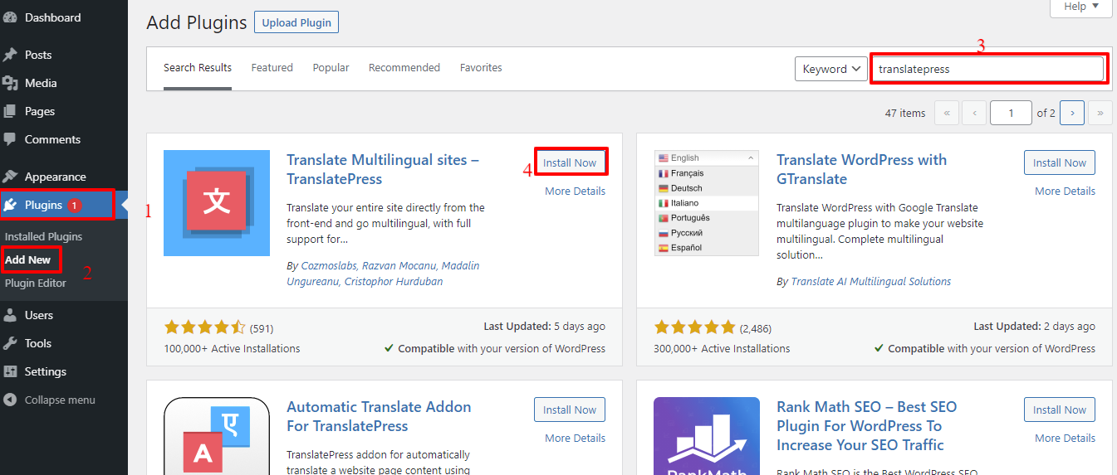Click the 47 items count text

tap(905, 113)
